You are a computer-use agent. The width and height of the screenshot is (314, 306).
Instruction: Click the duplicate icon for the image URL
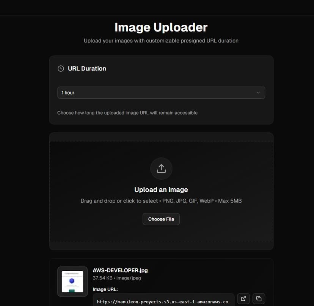[x=259, y=299]
